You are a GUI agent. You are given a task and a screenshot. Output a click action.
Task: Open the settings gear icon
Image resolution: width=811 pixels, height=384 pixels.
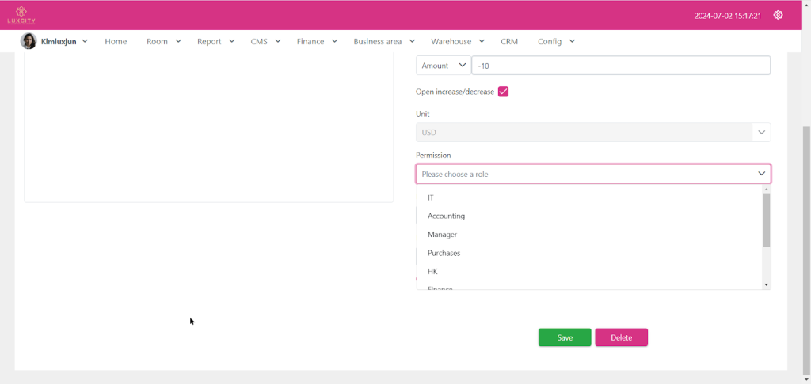[778, 15]
